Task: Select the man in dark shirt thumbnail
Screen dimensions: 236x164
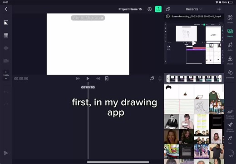Action: (216, 151)
